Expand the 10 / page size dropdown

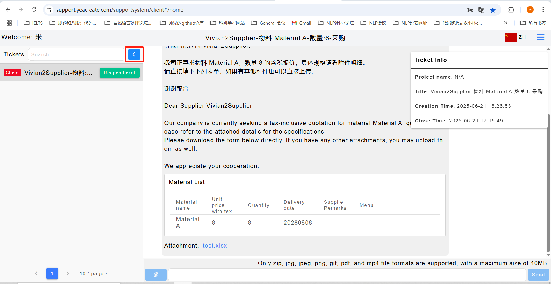pyautogui.click(x=93, y=273)
